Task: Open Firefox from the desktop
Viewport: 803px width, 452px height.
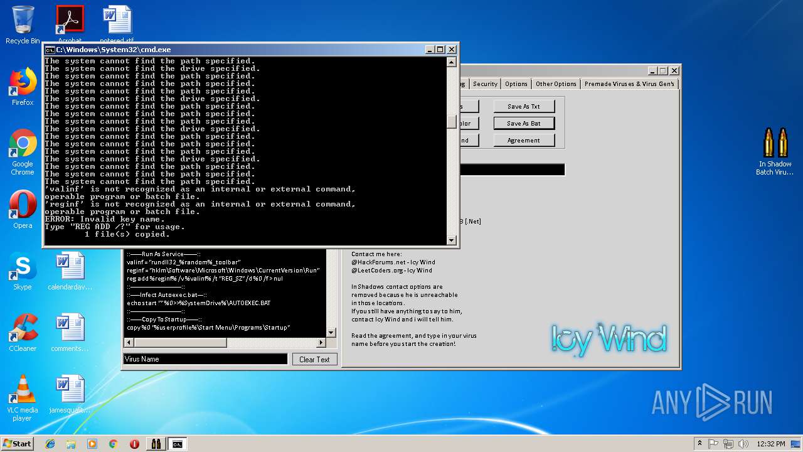Action: [x=23, y=87]
